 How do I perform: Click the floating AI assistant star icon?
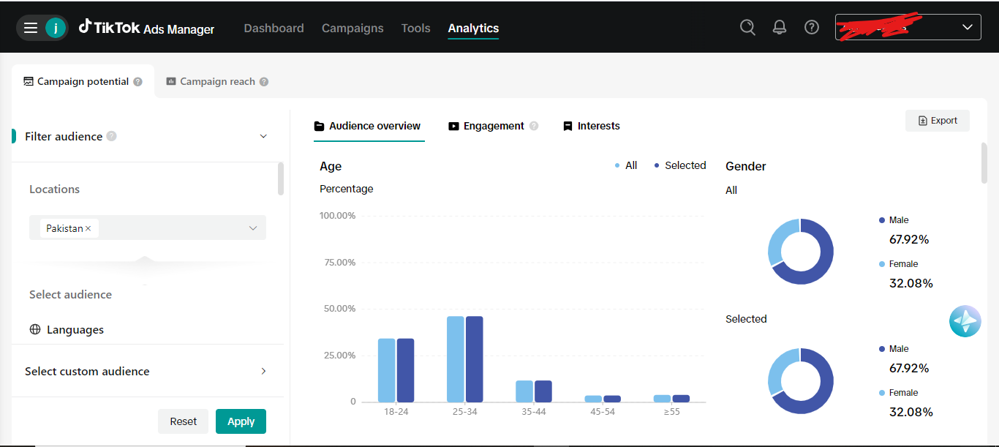tap(965, 321)
